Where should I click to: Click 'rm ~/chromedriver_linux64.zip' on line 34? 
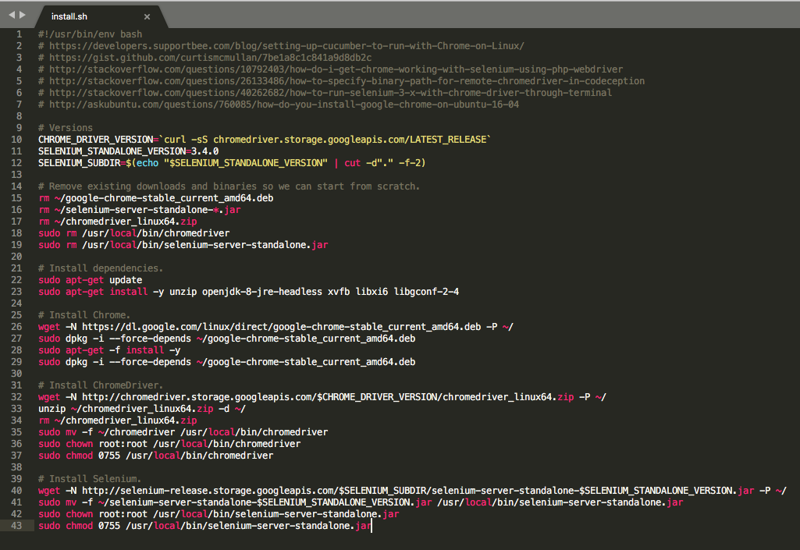click(x=118, y=421)
